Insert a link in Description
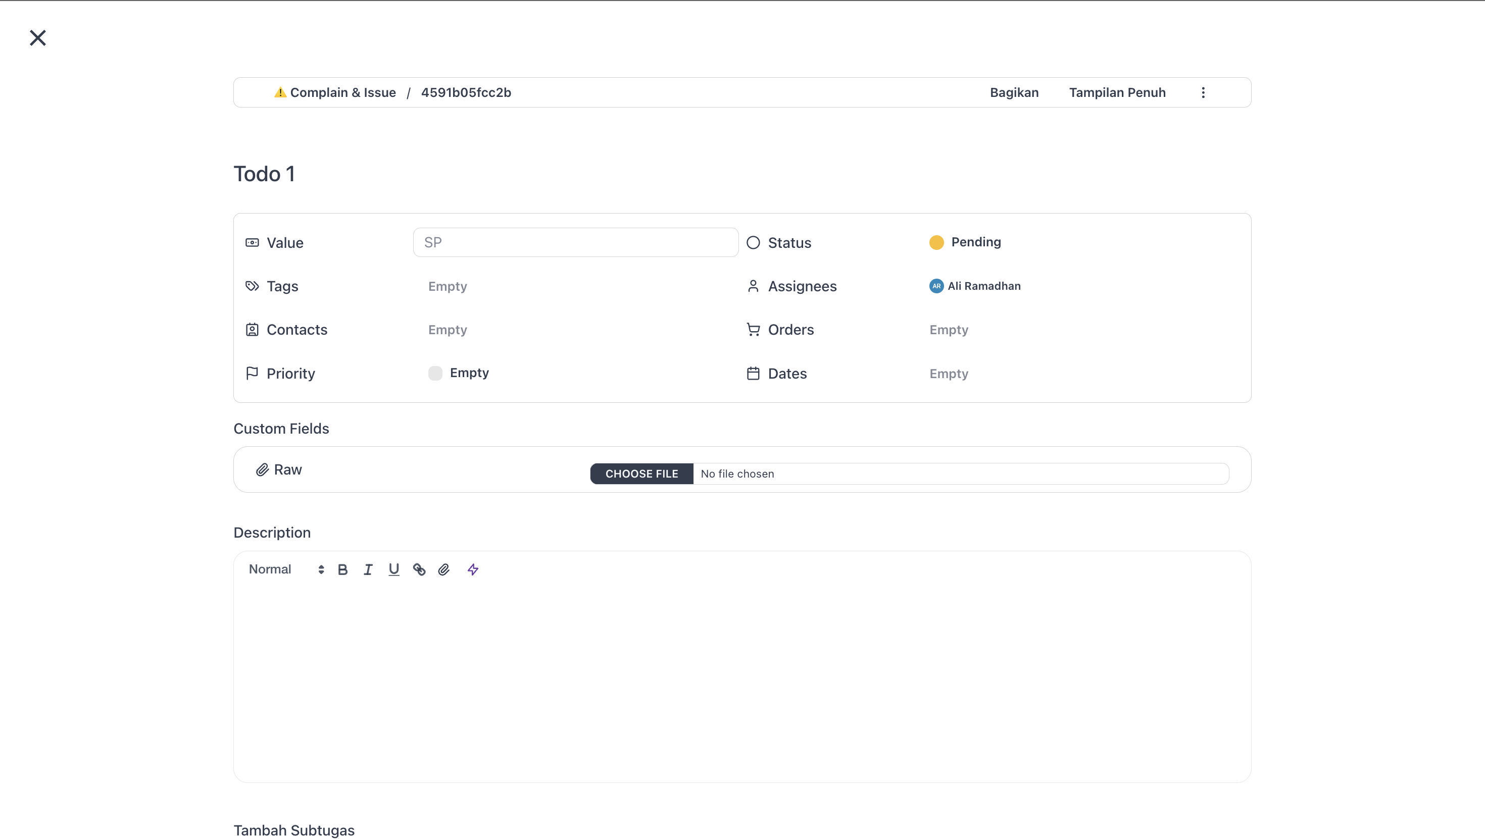 [419, 569]
